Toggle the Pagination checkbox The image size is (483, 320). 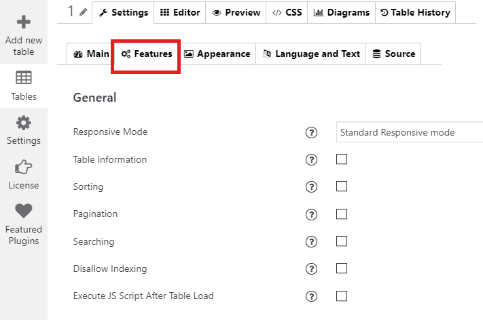342,214
